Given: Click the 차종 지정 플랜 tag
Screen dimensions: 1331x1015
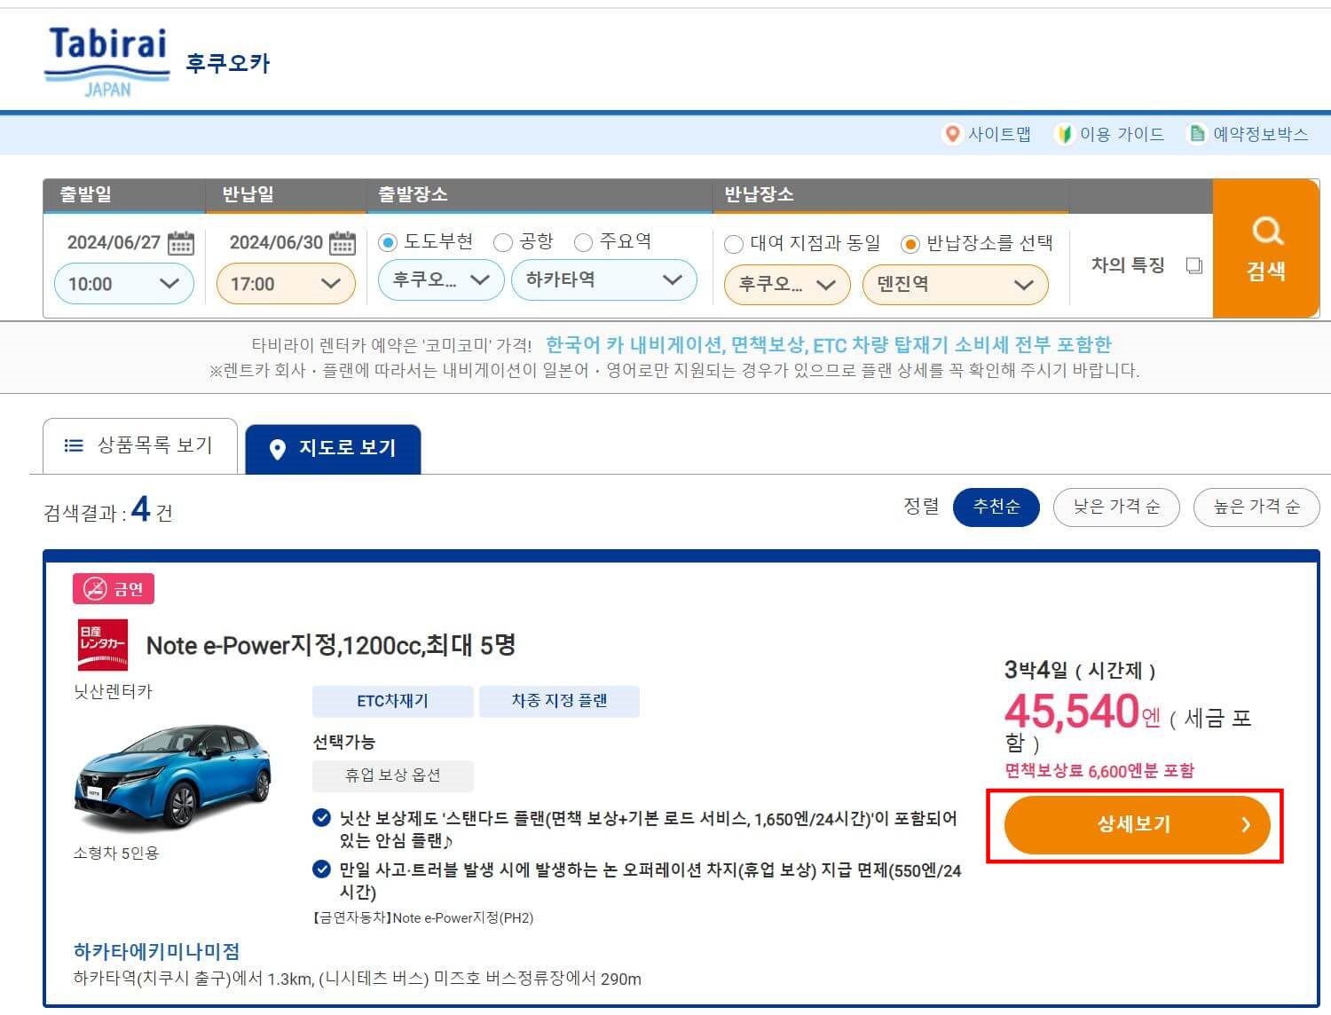Looking at the screenshot, I should coord(559,701).
